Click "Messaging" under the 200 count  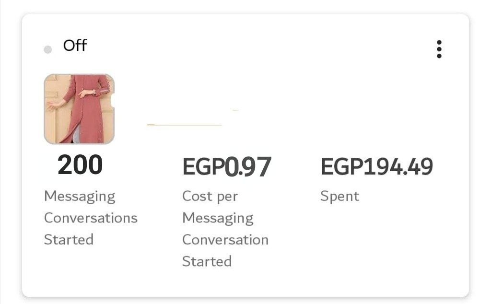[x=80, y=197]
